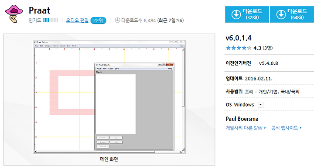Click the download arrow icon on 32Bit button
Viewport: 314px width, 166px height.
[x=236, y=15]
